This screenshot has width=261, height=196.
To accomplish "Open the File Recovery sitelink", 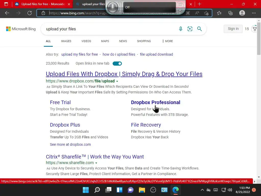I will [146, 125].
